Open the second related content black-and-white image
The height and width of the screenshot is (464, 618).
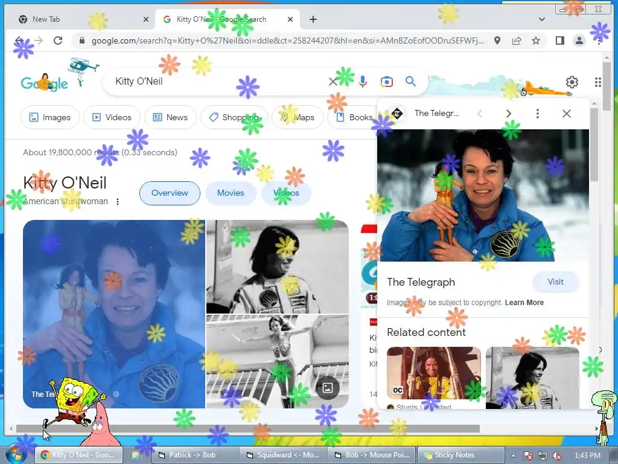[532, 378]
